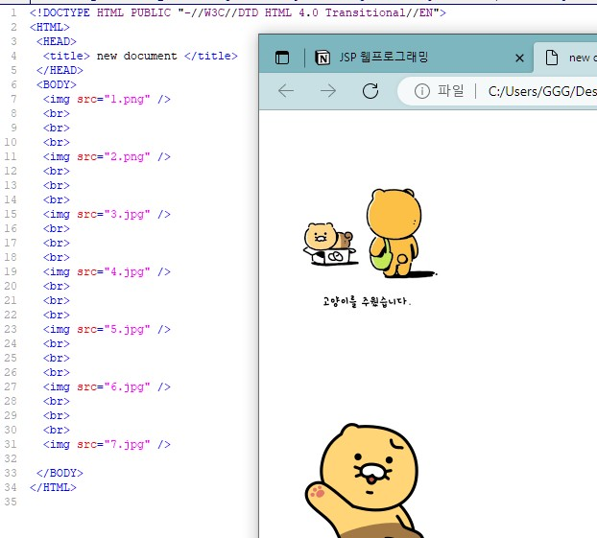Click the img src="2.png" line
Screen dimensions: 597x538
107,156
